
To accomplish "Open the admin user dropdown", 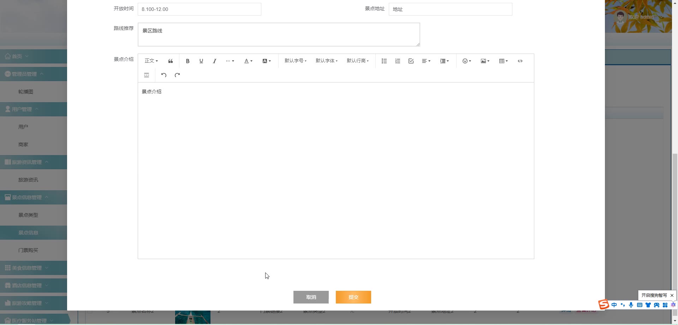I will click(x=639, y=17).
